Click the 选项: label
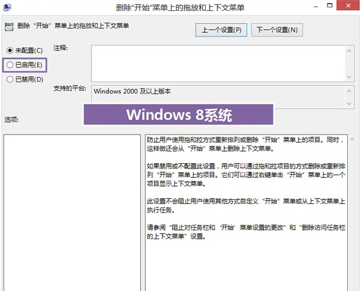Screen dimensions: 360x291 coord(12,119)
